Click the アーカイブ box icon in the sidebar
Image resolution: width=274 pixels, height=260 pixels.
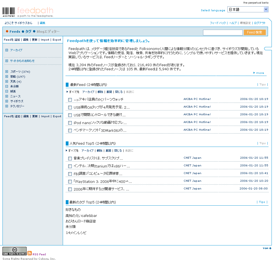click(7, 50)
